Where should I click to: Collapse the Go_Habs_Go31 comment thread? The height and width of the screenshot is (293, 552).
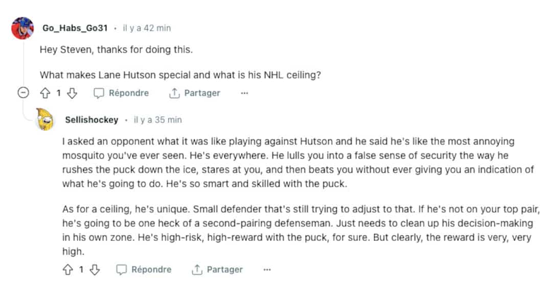(23, 93)
